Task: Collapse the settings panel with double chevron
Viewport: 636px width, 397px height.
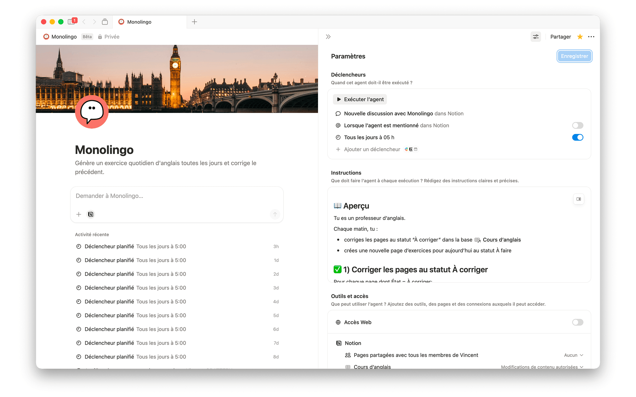Action: click(328, 37)
